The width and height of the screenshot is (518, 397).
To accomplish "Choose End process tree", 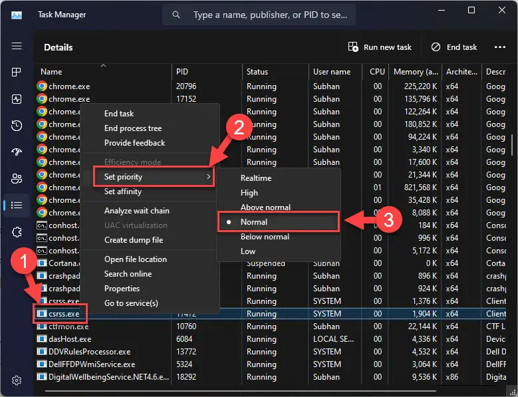I will pyautogui.click(x=150, y=128).
